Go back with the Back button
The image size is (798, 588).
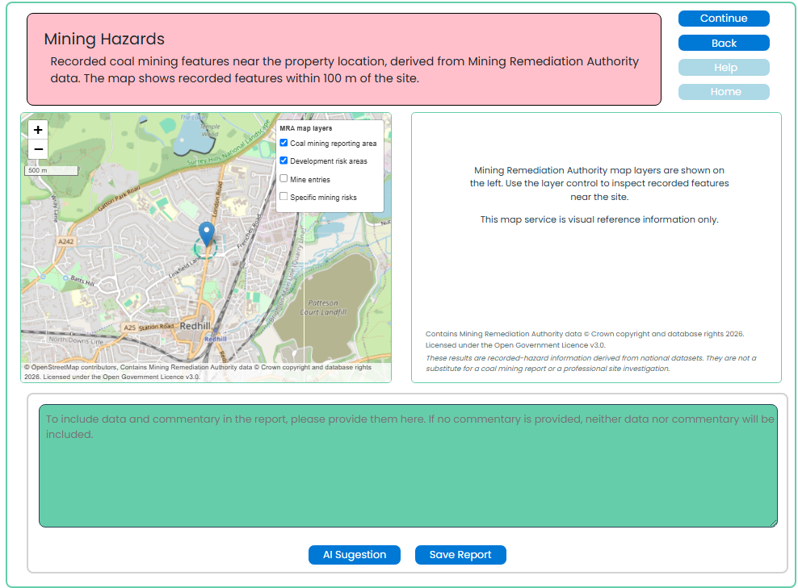pyautogui.click(x=724, y=44)
